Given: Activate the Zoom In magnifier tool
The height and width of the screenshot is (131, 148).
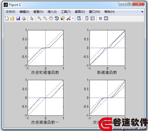Looking at the screenshot, I should 39,18.
